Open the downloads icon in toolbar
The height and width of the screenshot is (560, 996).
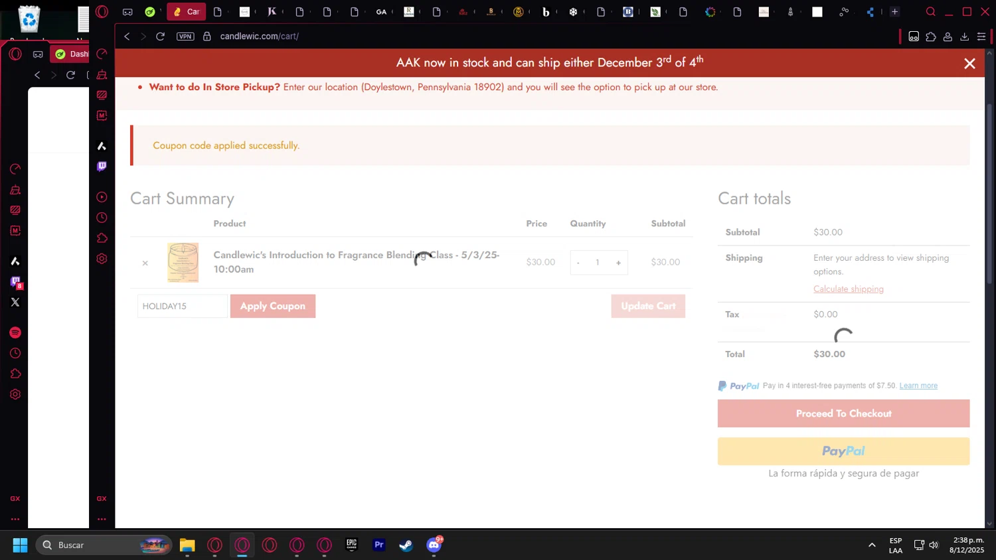(x=964, y=36)
